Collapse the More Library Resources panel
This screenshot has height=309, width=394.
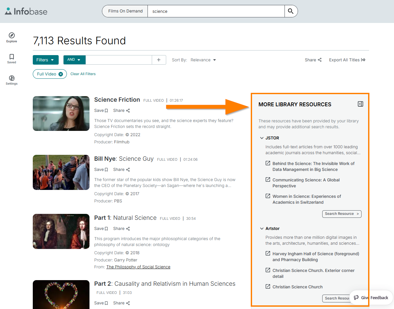(360, 104)
